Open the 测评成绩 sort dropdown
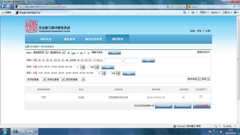Viewport: 240px width, 135px height. (x=193, y=79)
